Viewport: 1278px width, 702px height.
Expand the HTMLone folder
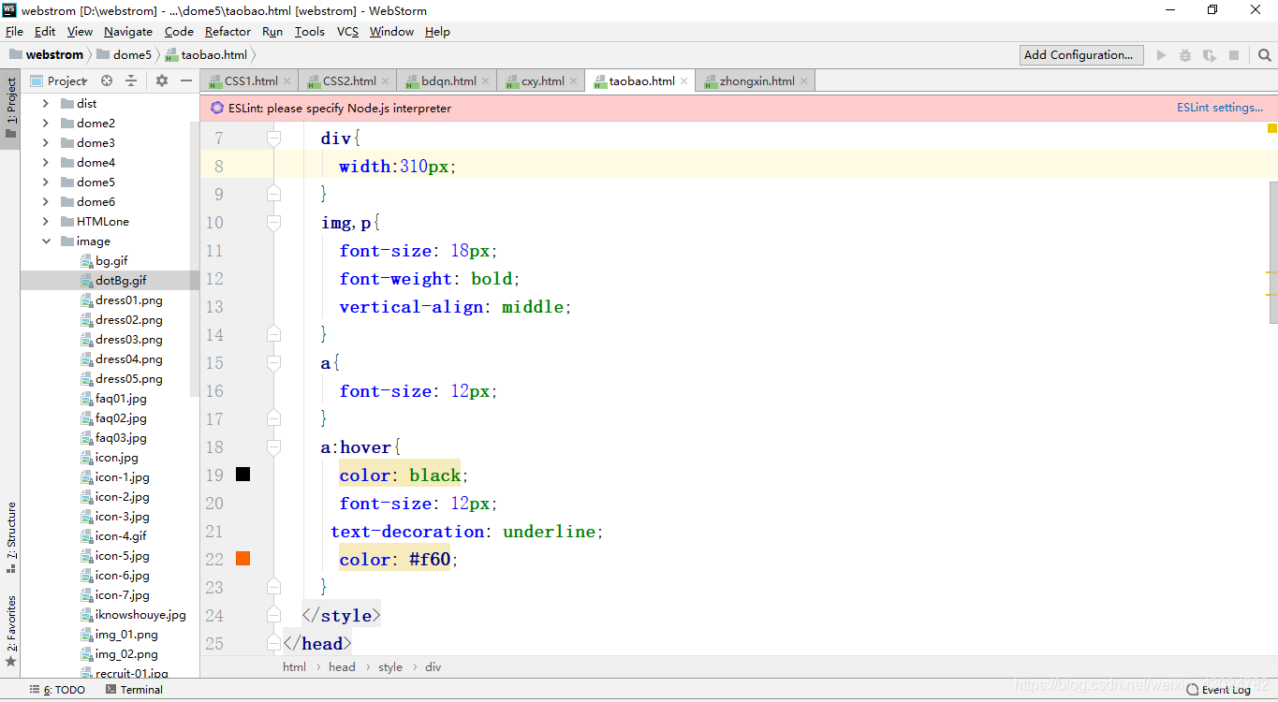[46, 222]
